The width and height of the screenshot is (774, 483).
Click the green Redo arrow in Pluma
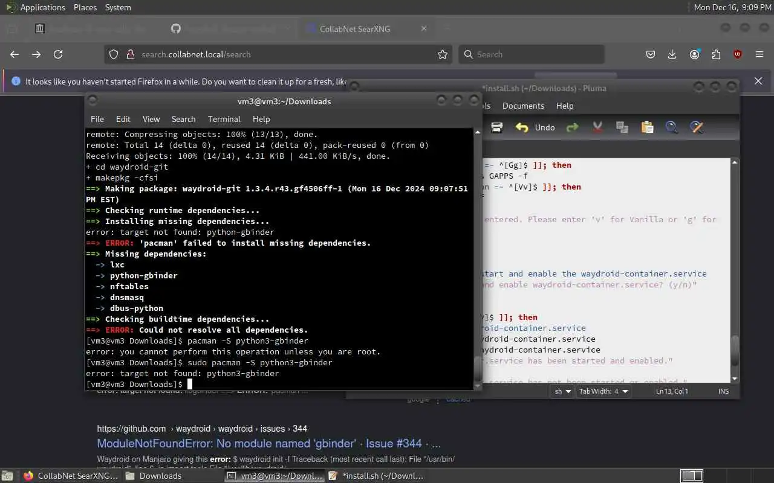572,127
